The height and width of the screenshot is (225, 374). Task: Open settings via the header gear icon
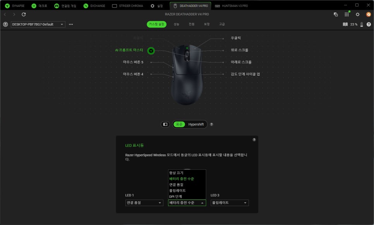357,15
